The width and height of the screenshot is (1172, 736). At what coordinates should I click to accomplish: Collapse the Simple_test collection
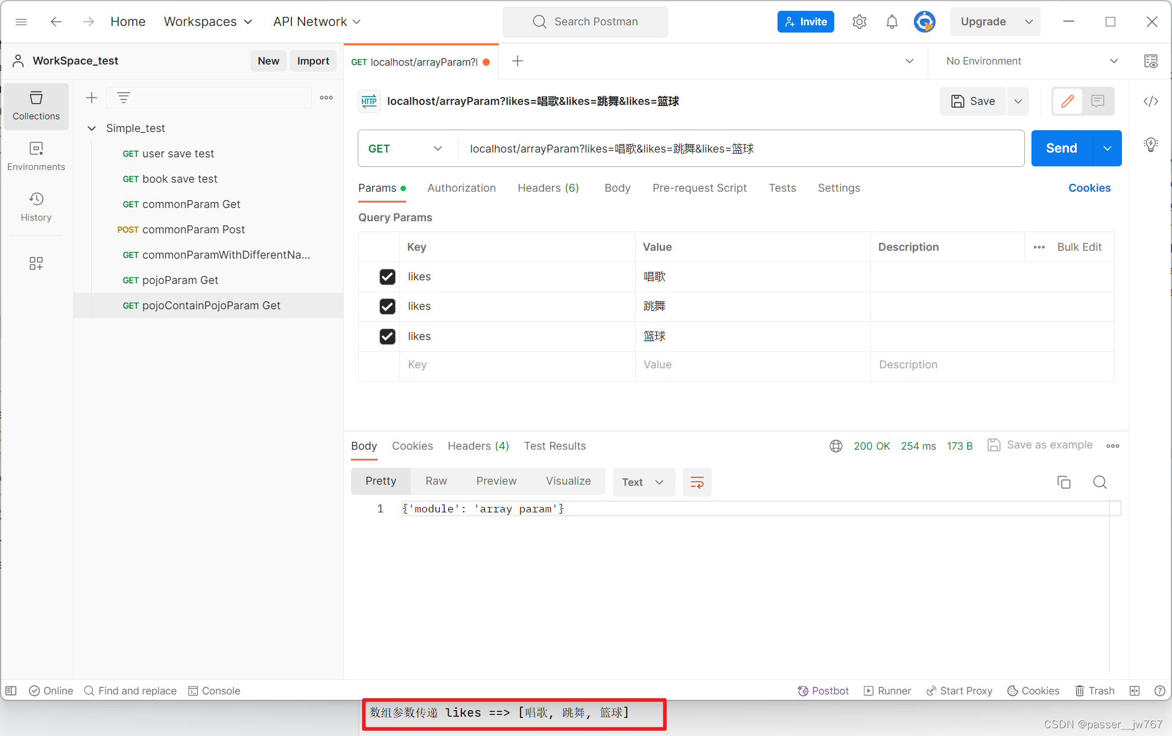(x=92, y=128)
